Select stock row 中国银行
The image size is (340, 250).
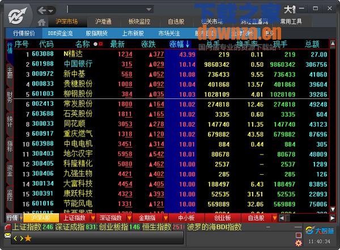point(171,64)
